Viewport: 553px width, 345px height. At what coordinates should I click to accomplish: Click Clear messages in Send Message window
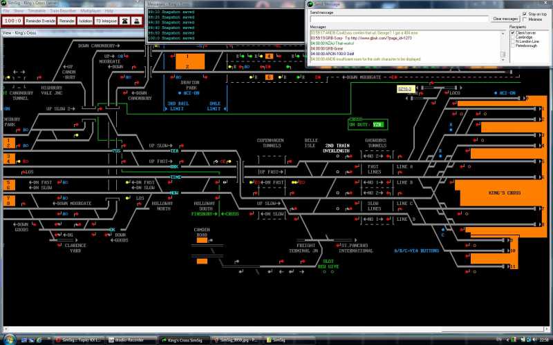pyautogui.click(x=505, y=19)
